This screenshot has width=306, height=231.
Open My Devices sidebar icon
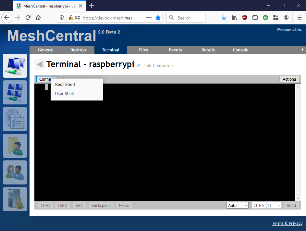pyautogui.click(x=15, y=66)
